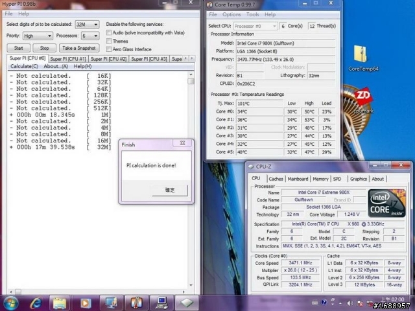Open the digits of pi dropdown showing 32M
The height and width of the screenshot is (311, 415).
pyautogui.click(x=87, y=25)
